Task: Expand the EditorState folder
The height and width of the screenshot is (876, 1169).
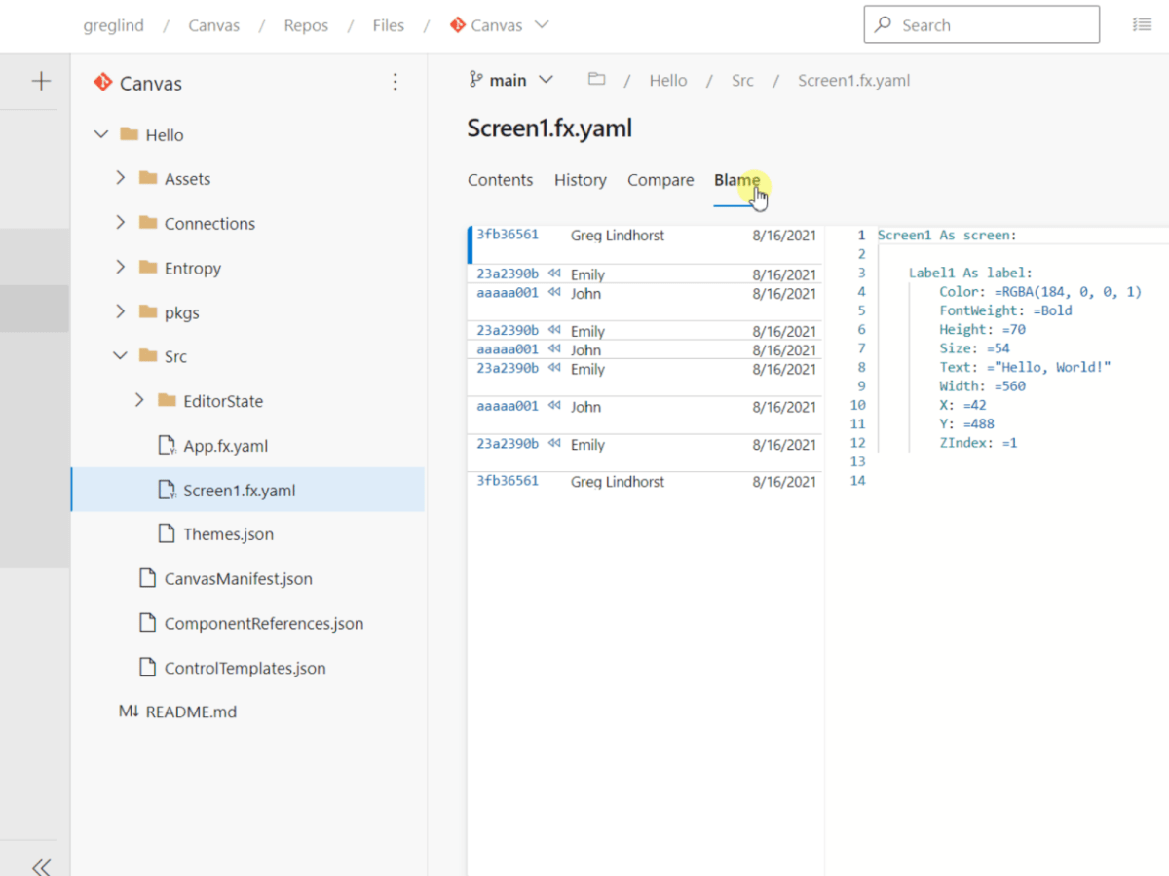Action: point(139,400)
